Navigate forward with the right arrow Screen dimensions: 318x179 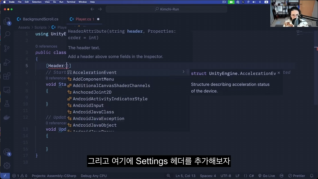(x=100, y=9)
